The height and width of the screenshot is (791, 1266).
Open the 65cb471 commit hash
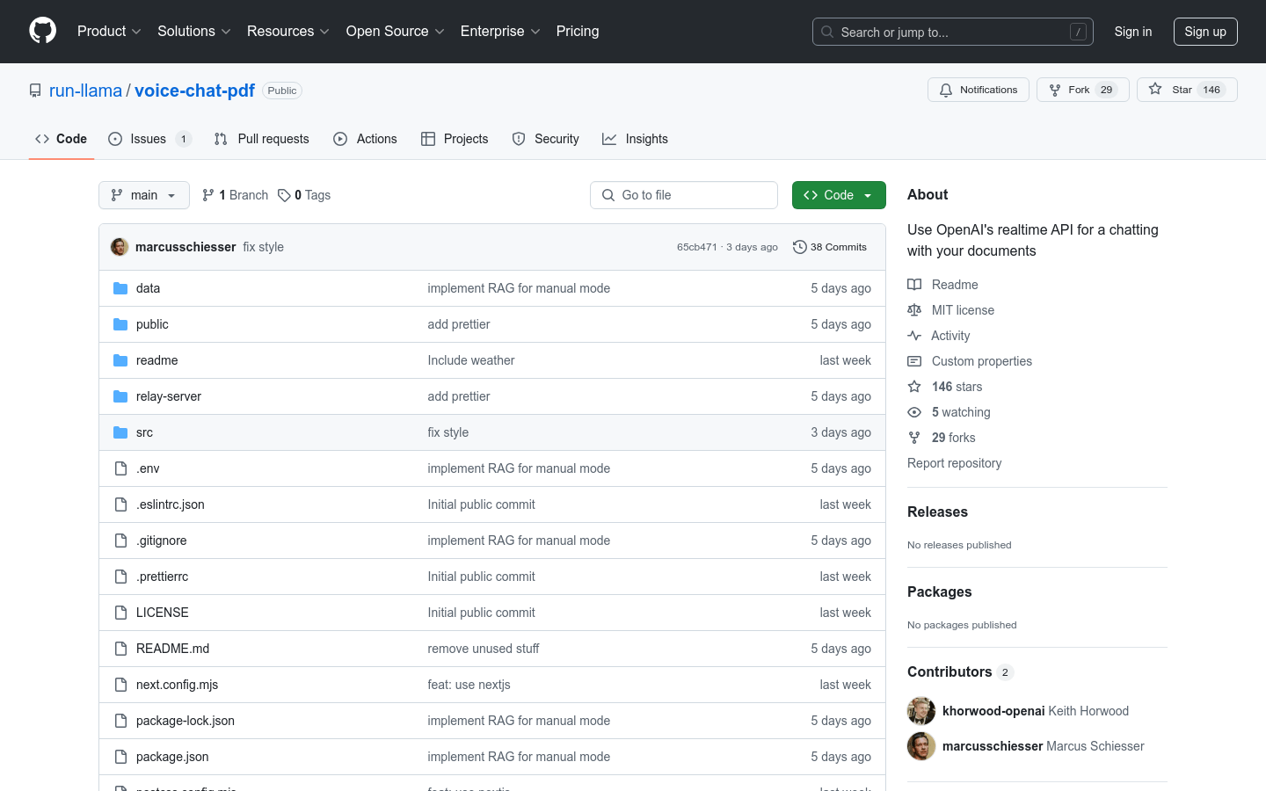(x=697, y=247)
